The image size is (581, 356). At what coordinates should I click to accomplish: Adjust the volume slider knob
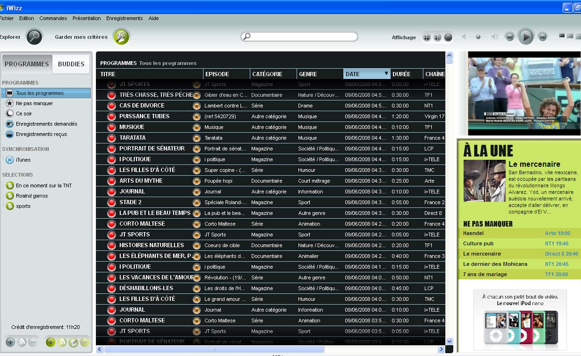coord(478,37)
